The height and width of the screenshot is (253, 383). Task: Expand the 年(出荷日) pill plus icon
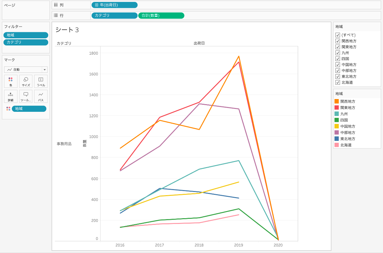point(97,5)
